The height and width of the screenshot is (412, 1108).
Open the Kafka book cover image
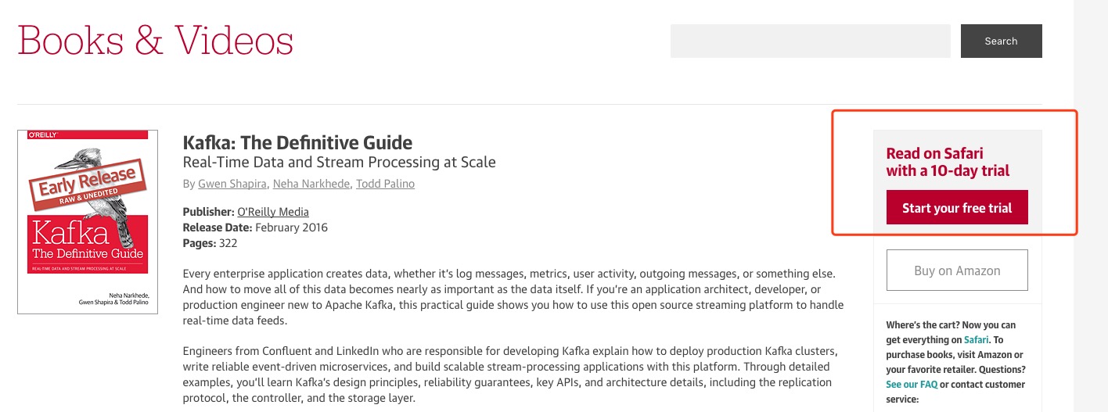click(88, 222)
